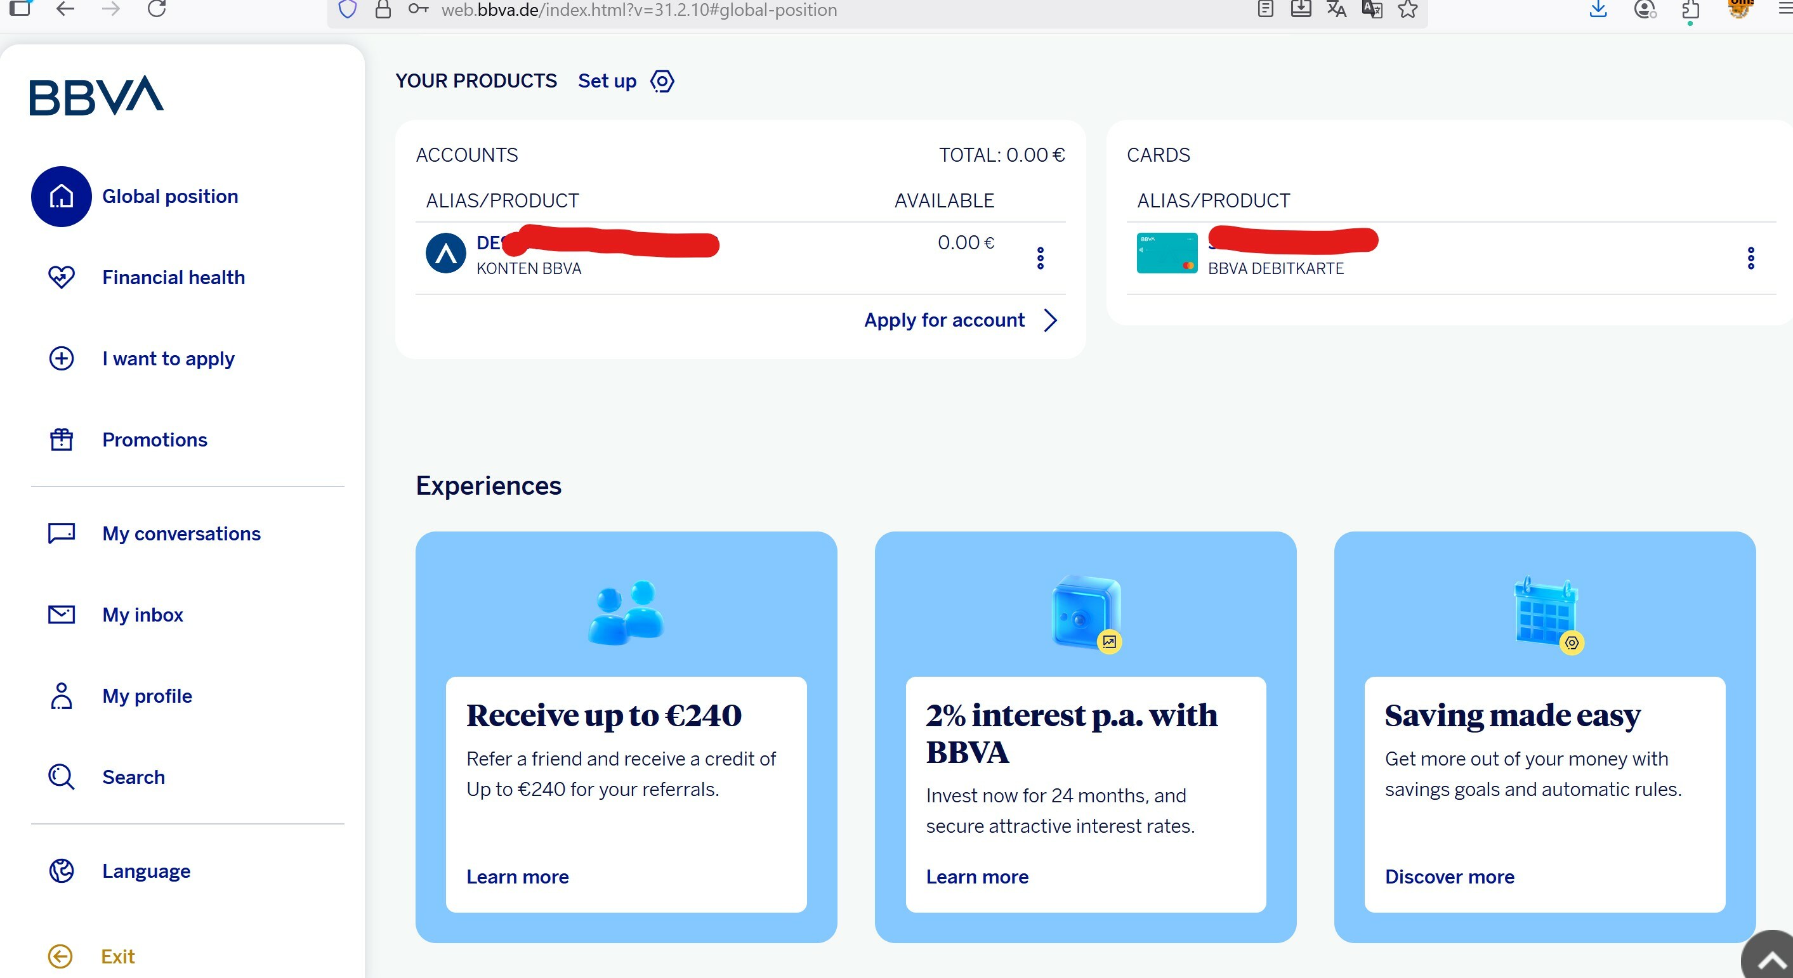The width and height of the screenshot is (1793, 978).
Task: Exit the banking session
Action: click(x=117, y=956)
